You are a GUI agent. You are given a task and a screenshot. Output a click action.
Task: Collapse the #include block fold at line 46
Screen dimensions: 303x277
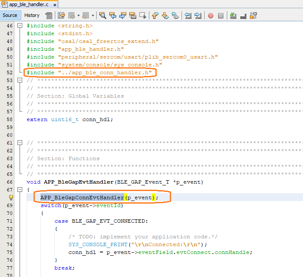tap(20, 26)
